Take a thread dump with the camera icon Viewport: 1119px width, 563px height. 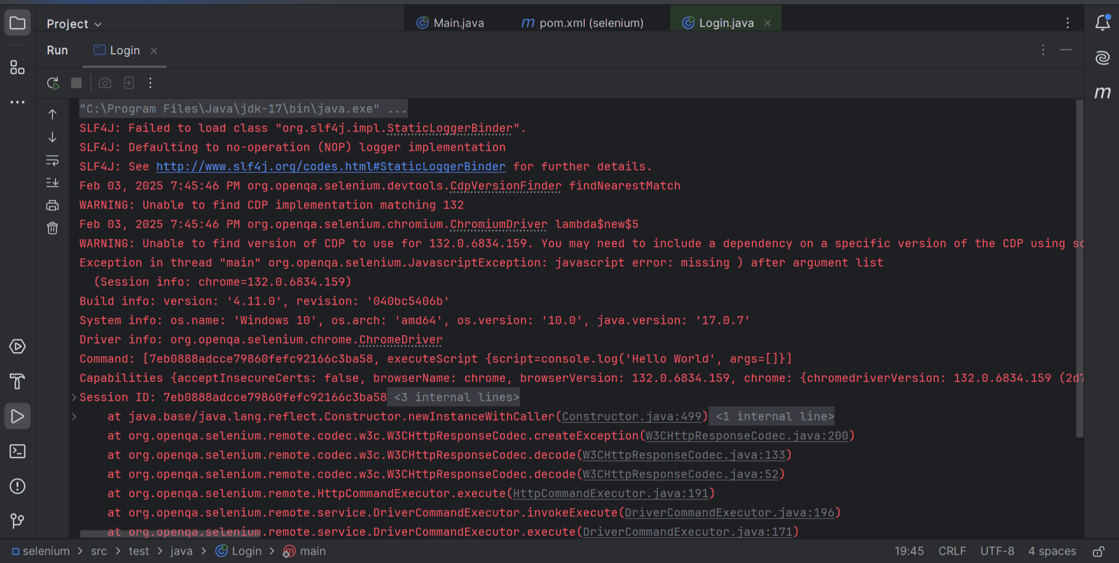(x=105, y=83)
